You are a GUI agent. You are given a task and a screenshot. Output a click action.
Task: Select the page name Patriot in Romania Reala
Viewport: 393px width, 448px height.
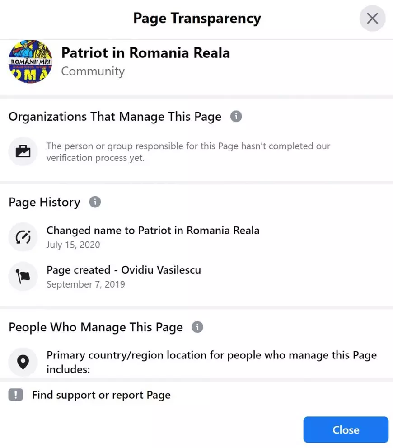point(146,53)
